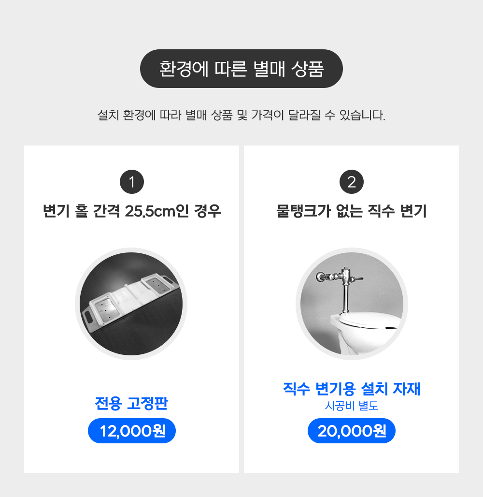Viewport: 483px width, 497px height.
Task: Click the number 1 circle badge
Action: [132, 182]
